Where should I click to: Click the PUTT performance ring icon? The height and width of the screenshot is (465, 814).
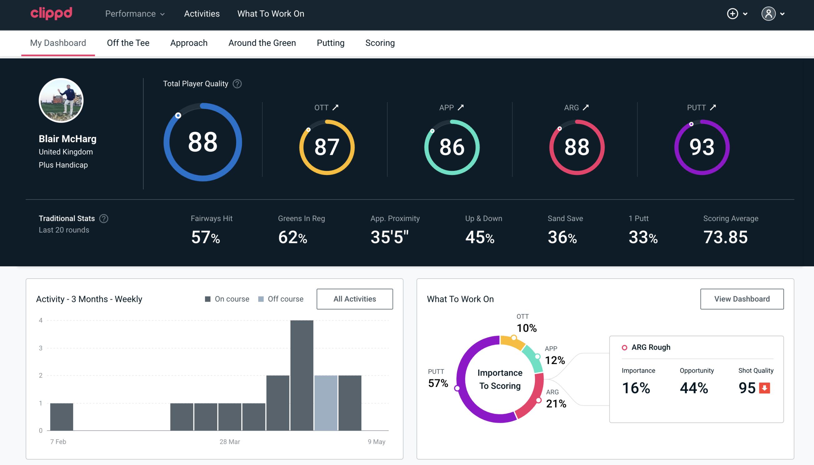click(x=702, y=146)
